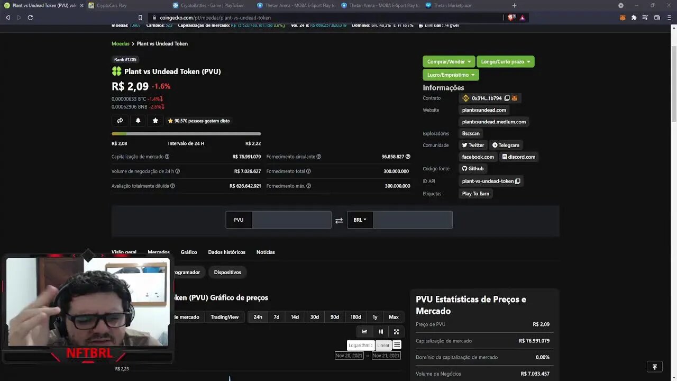Click the BRL amount input field
The image size is (677, 381).
click(413, 220)
